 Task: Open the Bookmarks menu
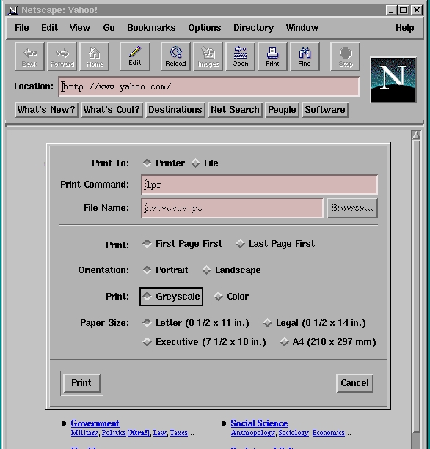point(151,28)
